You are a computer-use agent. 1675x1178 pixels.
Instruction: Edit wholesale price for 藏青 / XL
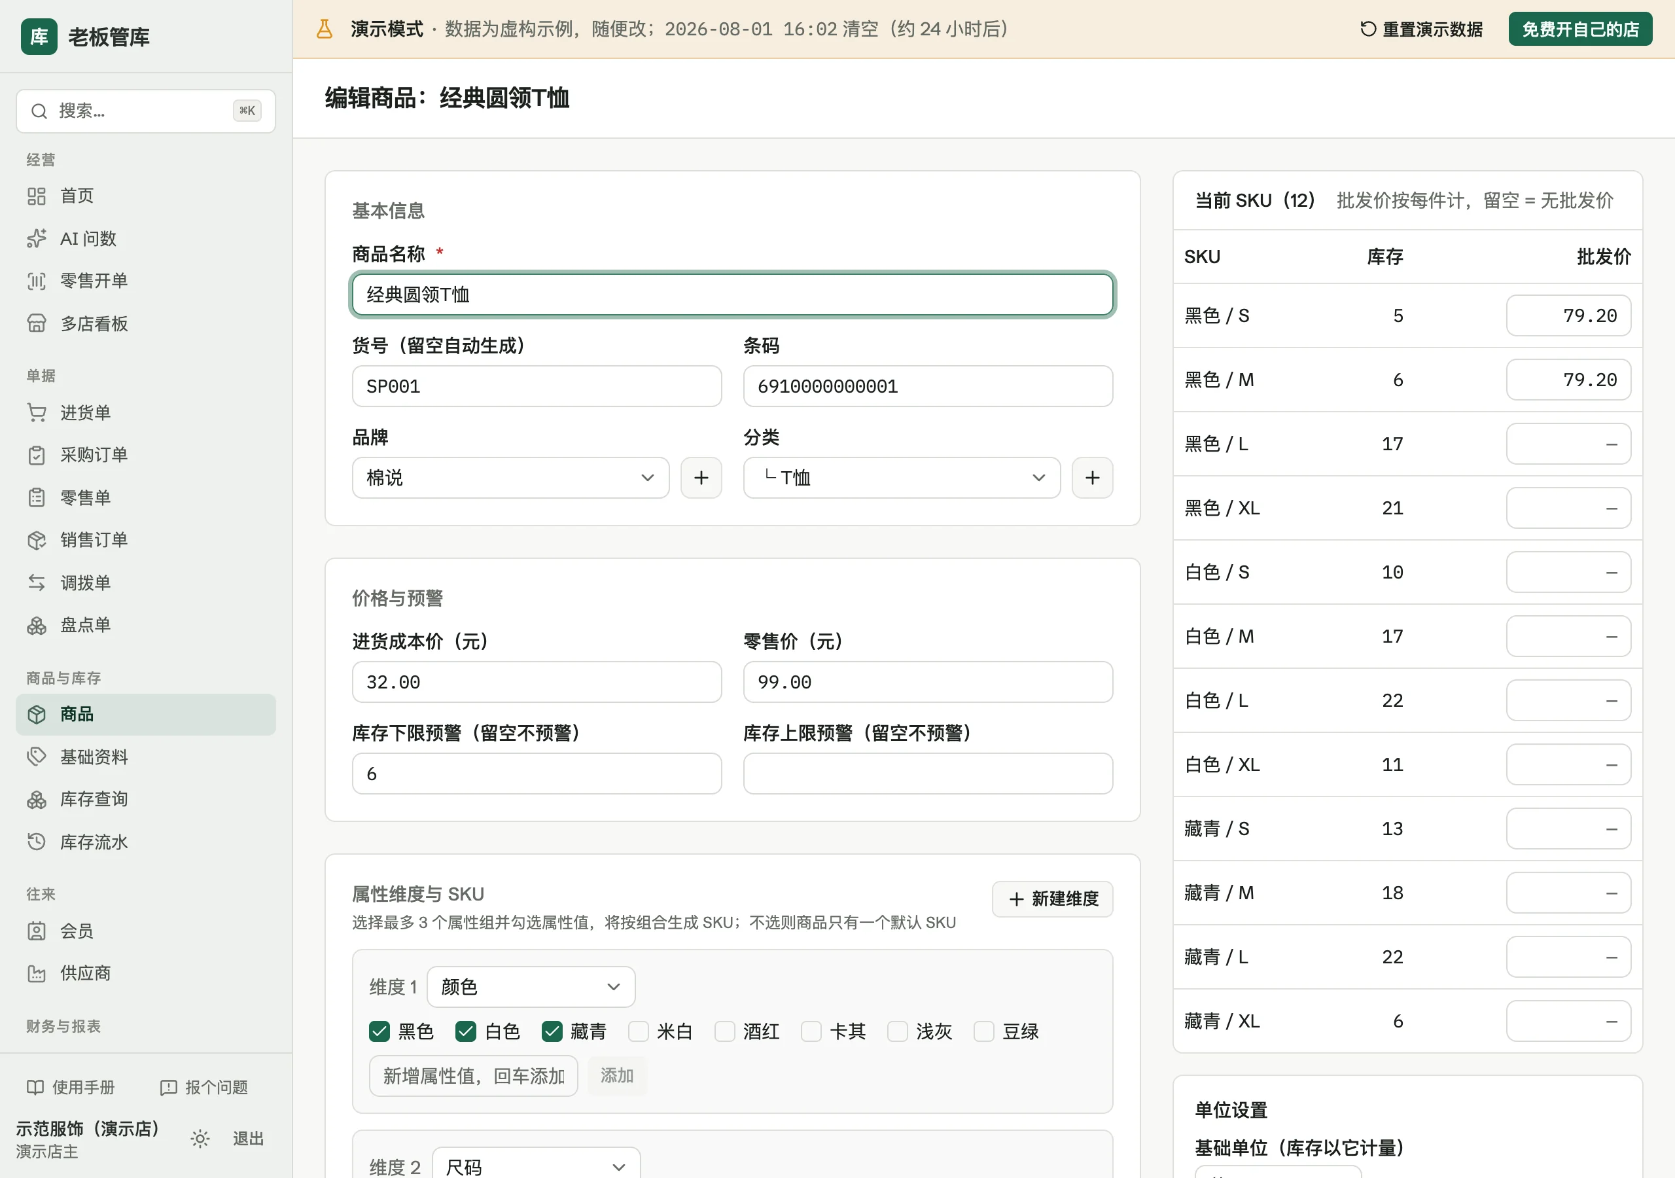[1568, 1021]
